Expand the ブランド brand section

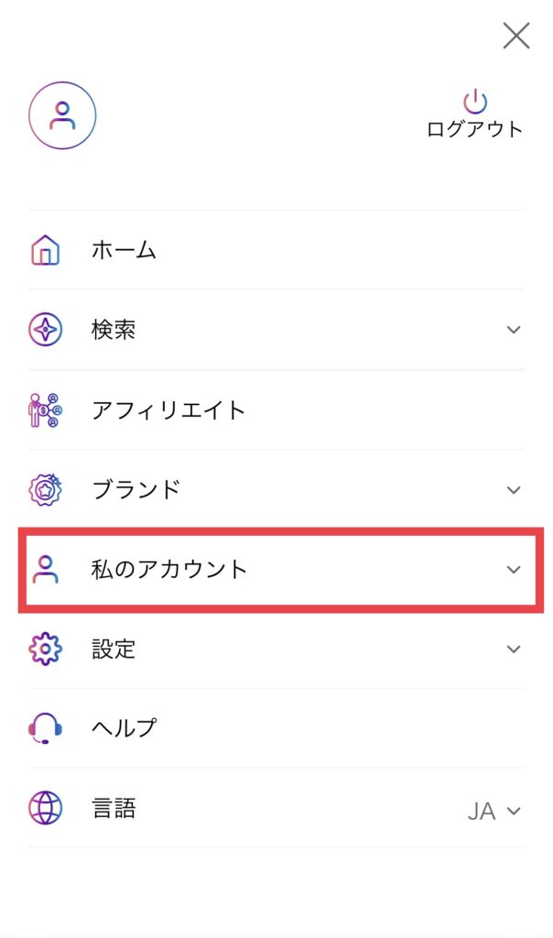pyautogui.click(x=513, y=489)
